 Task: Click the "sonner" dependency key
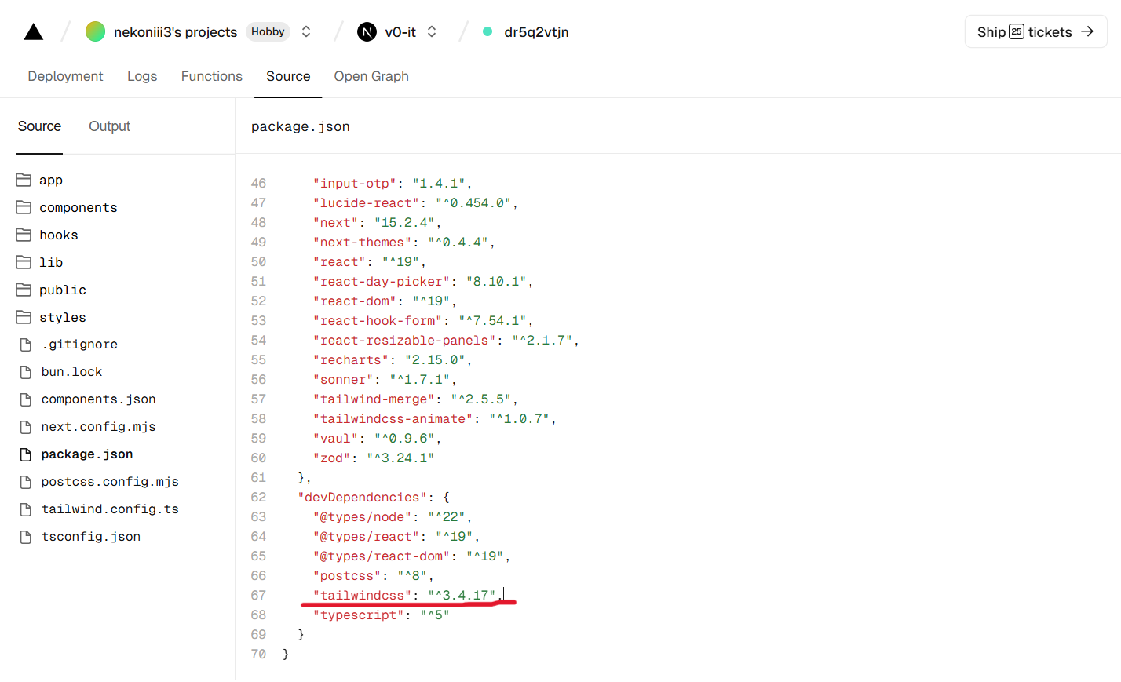coord(343,380)
